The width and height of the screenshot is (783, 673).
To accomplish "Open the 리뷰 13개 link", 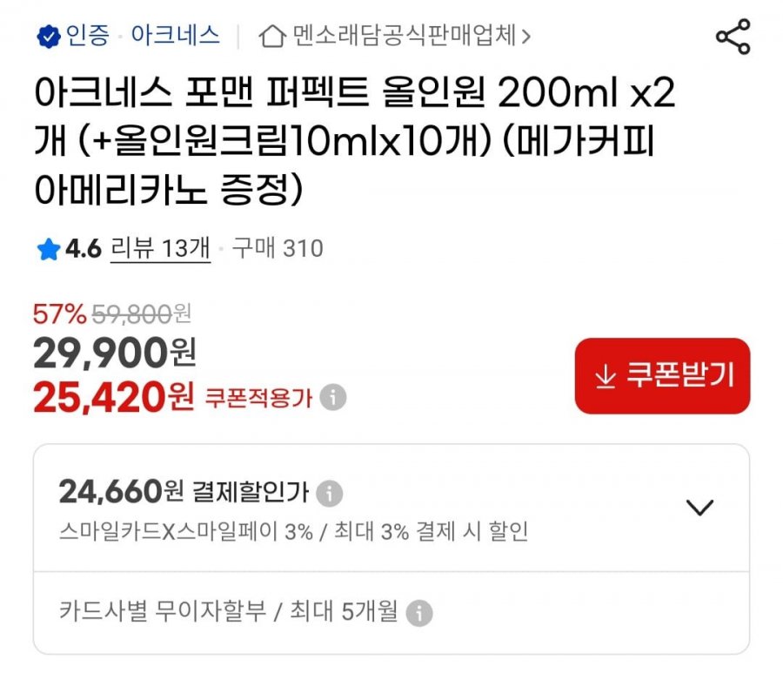I will [160, 249].
